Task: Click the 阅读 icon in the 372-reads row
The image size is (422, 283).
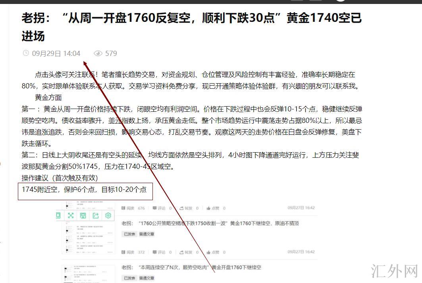Action: click(123, 252)
